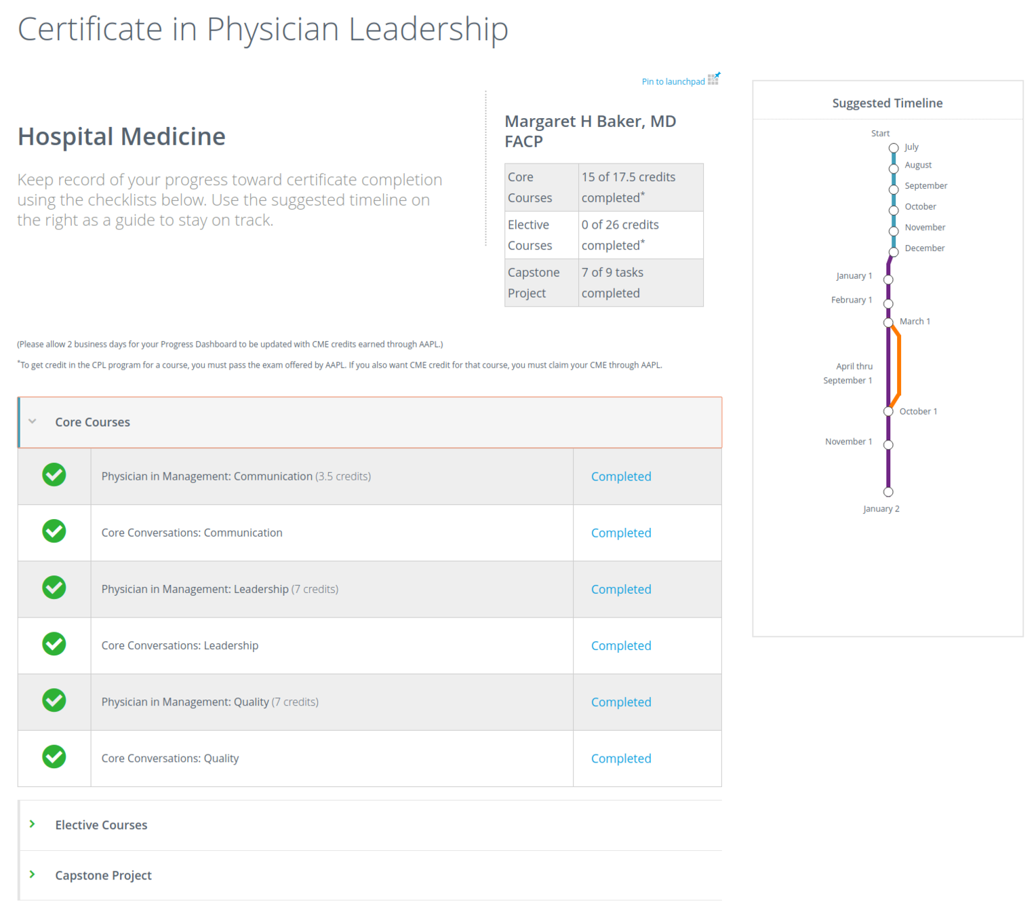Click the July timeline marker
This screenshot has height=916, width=1036.
point(894,148)
